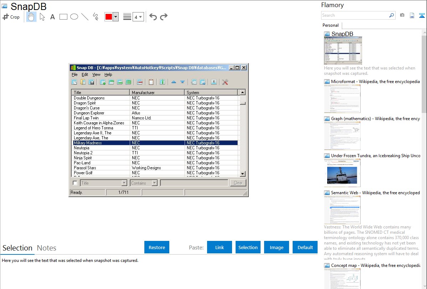Choose the freehand scribble tool

point(96,17)
